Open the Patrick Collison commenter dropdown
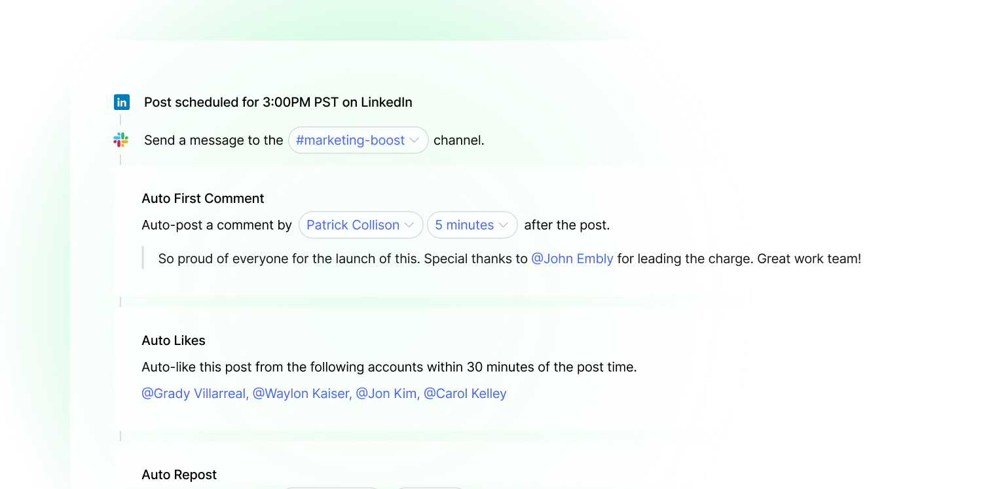Screen dimensions: 998x489 (x=361, y=225)
